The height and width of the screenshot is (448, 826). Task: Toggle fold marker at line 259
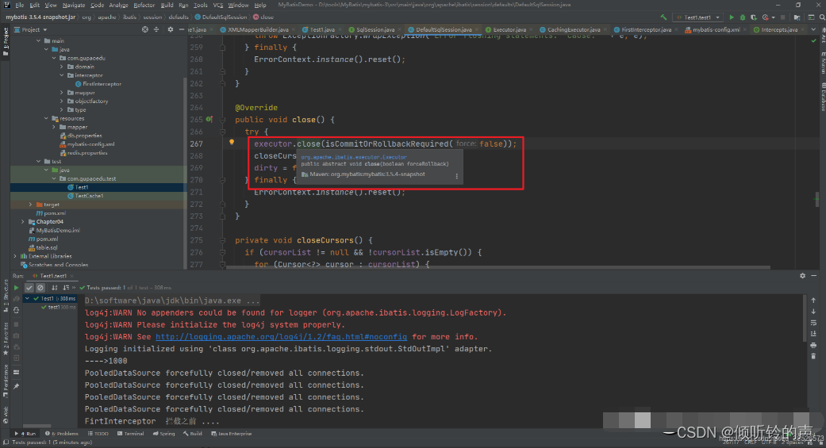click(222, 48)
